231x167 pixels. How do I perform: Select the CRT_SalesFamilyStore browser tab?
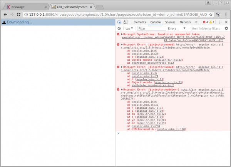tap(72, 7)
